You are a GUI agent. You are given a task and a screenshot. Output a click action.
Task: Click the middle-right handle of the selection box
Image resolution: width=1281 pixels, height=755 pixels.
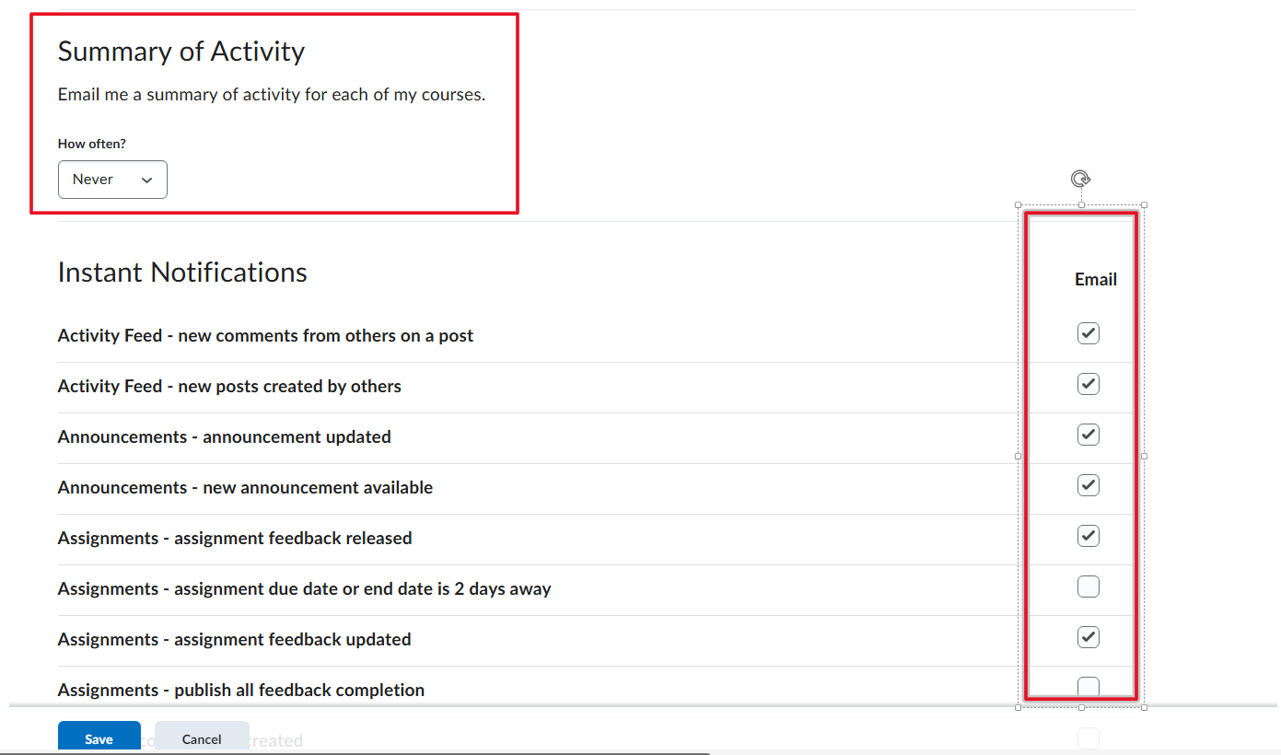1144,456
